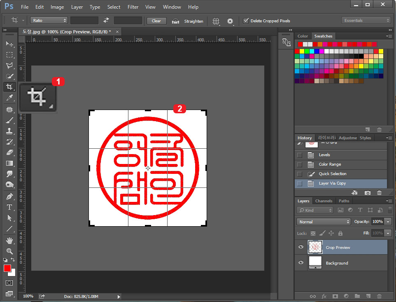The height and width of the screenshot is (302, 396).
Task: Click the crop width ratio input field
Action: tap(84, 20)
